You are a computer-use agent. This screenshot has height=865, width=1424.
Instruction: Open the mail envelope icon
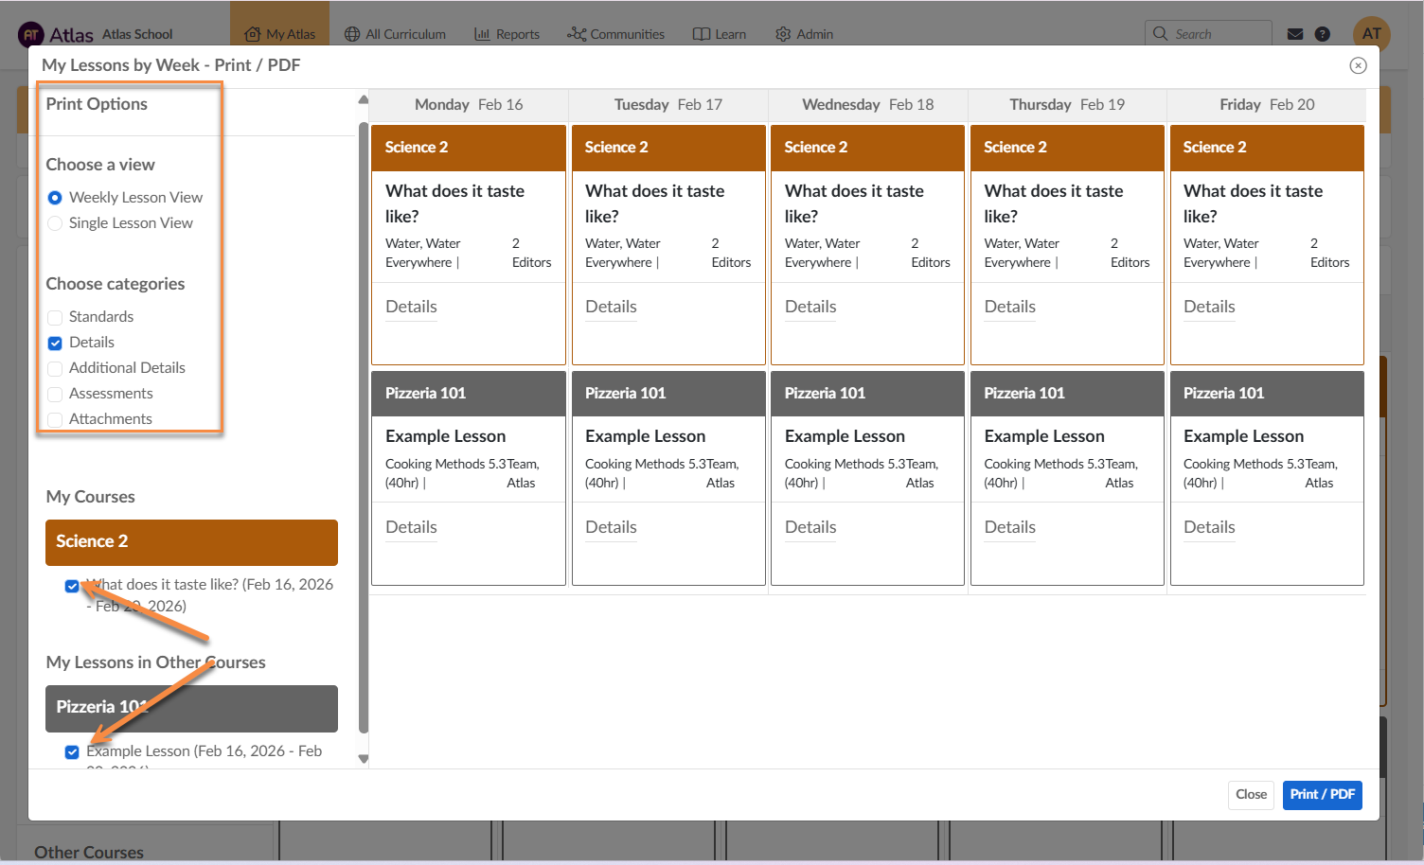[x=1295, y=34]
